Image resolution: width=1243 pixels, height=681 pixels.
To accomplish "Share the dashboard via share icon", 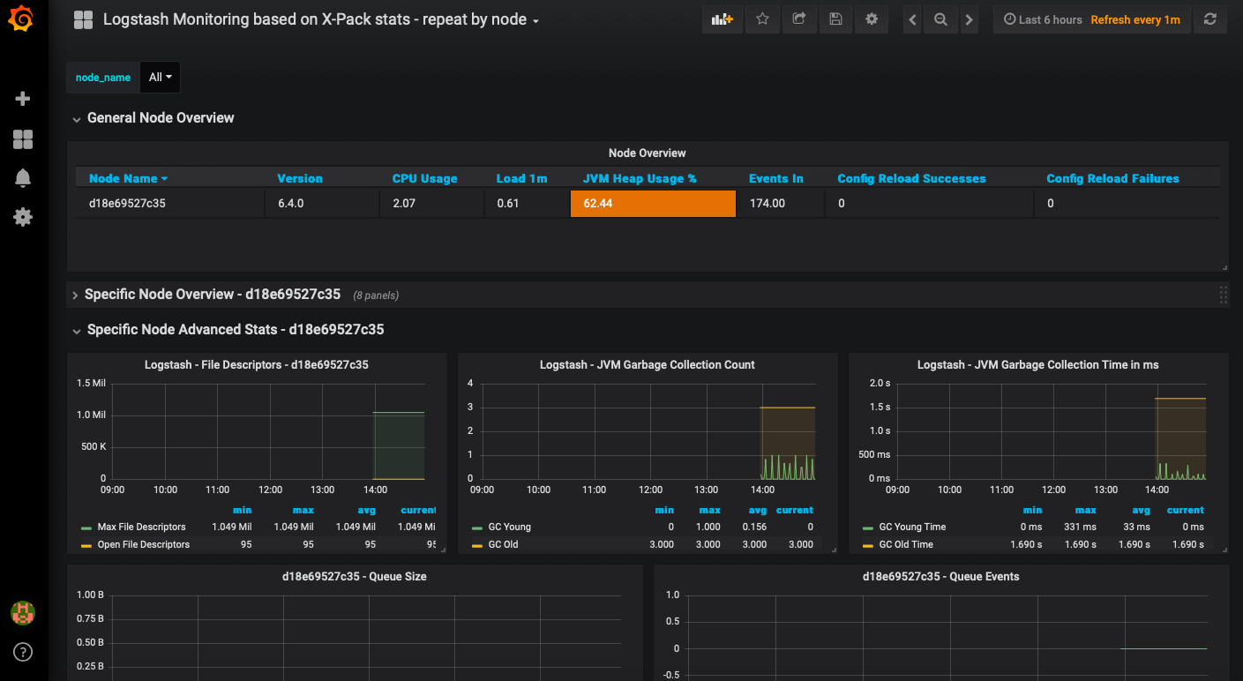I will 799,19.
